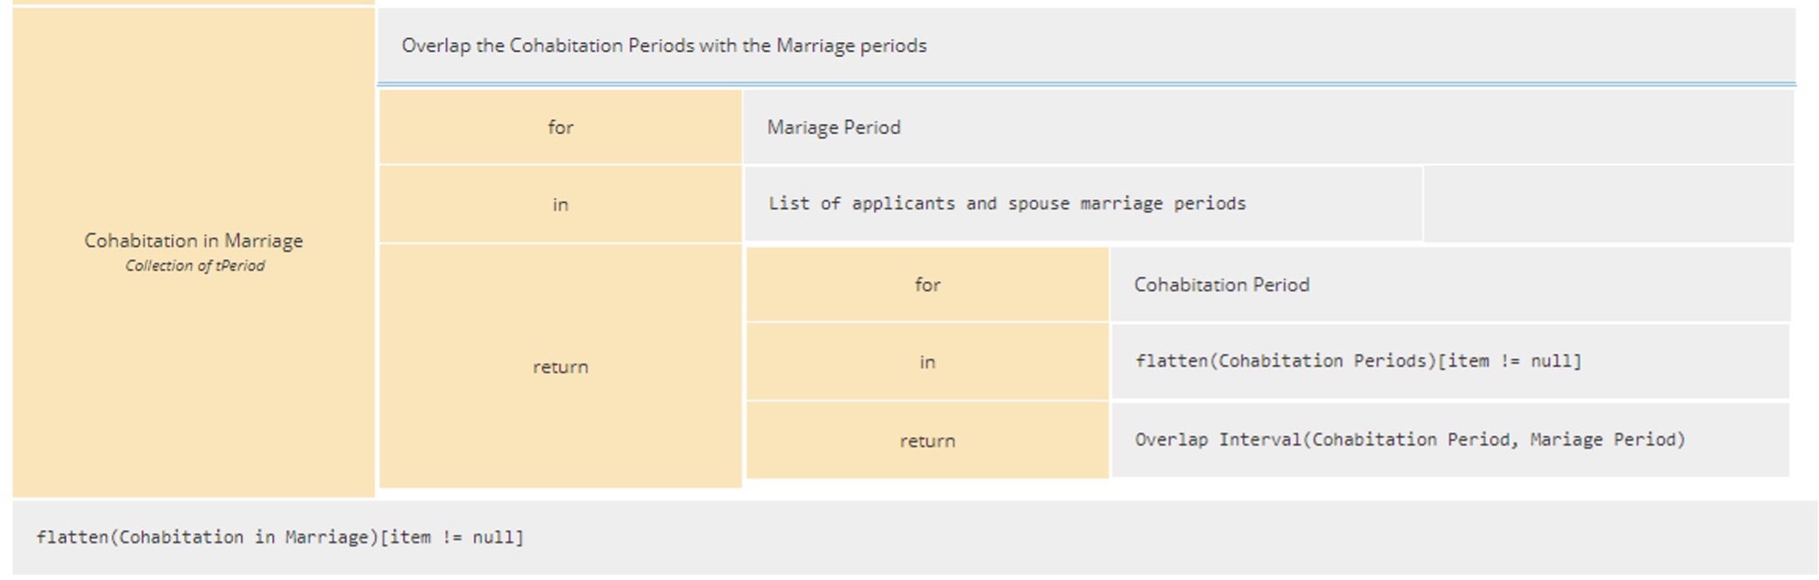Select the inner 'in' cell beside flatten(Cohabitation Periods)

(x=927, y=362)
